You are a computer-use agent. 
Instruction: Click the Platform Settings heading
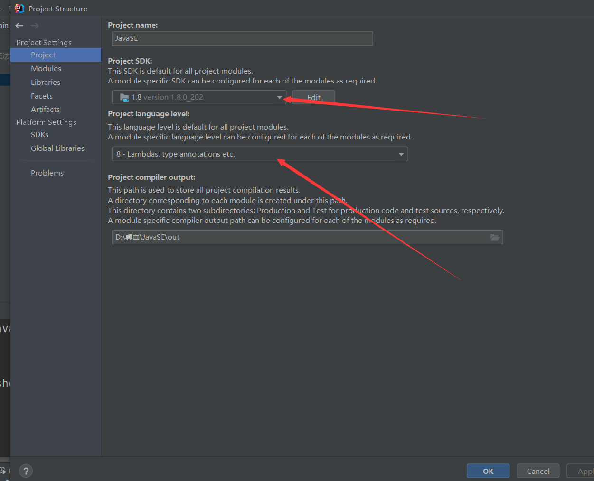click(46, 122)
